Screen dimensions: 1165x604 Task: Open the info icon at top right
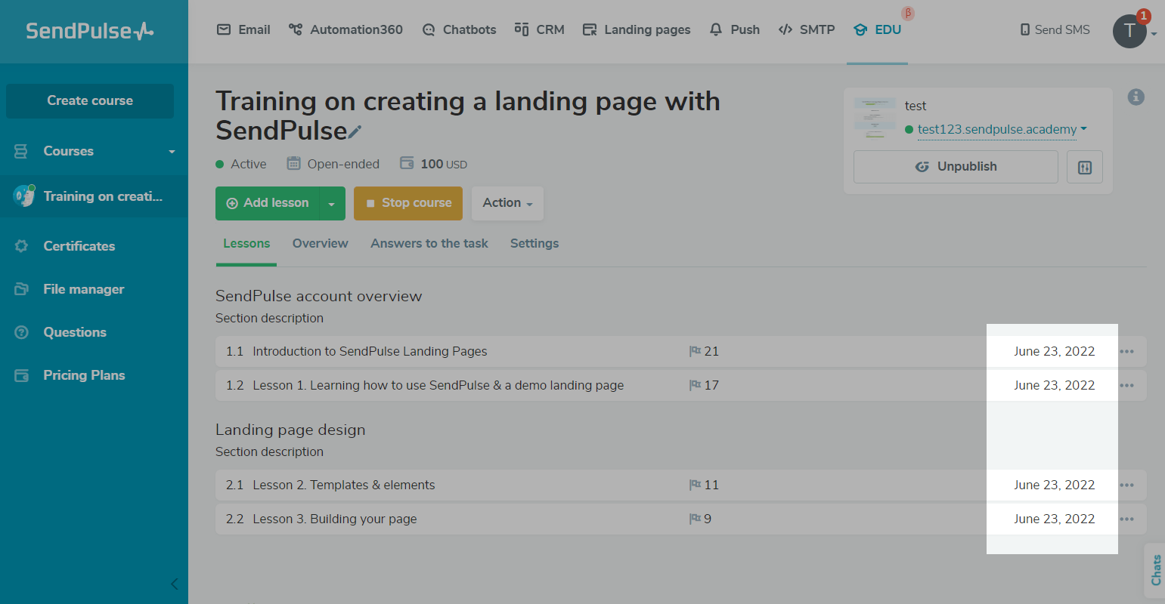1136,97
